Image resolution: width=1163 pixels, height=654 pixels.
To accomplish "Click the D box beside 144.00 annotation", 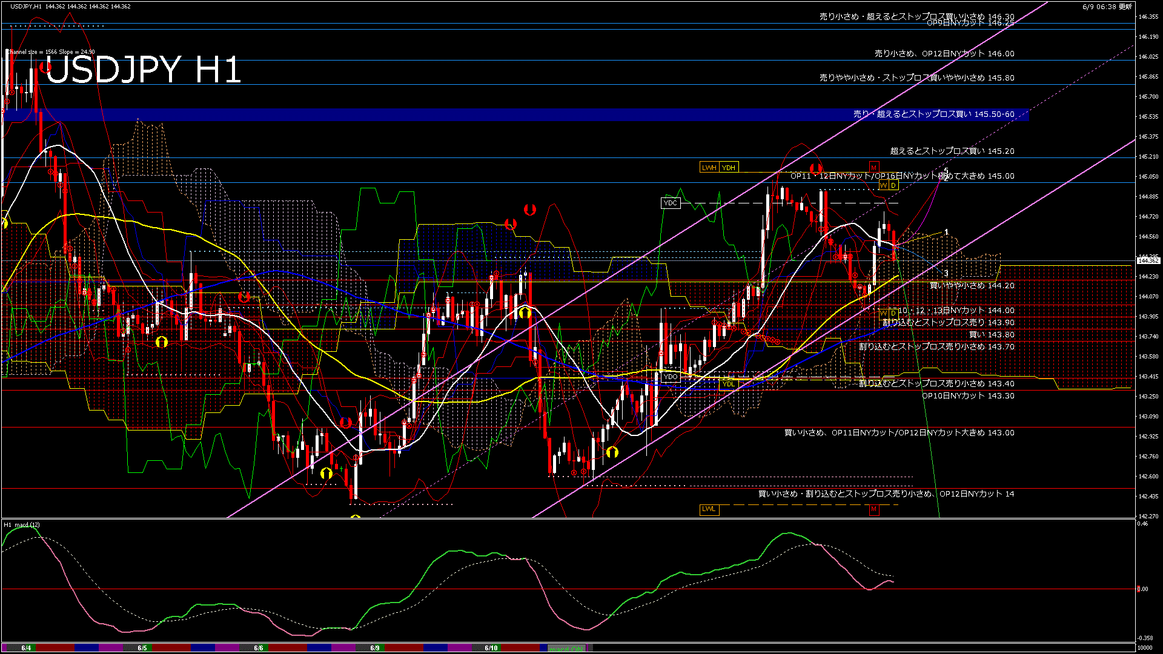I will click(x=893, y=314).
